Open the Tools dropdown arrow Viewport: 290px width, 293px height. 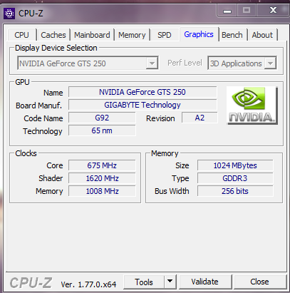170,282
